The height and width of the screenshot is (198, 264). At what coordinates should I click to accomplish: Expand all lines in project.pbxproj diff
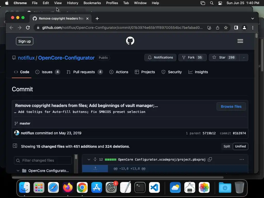coord(95,159)
